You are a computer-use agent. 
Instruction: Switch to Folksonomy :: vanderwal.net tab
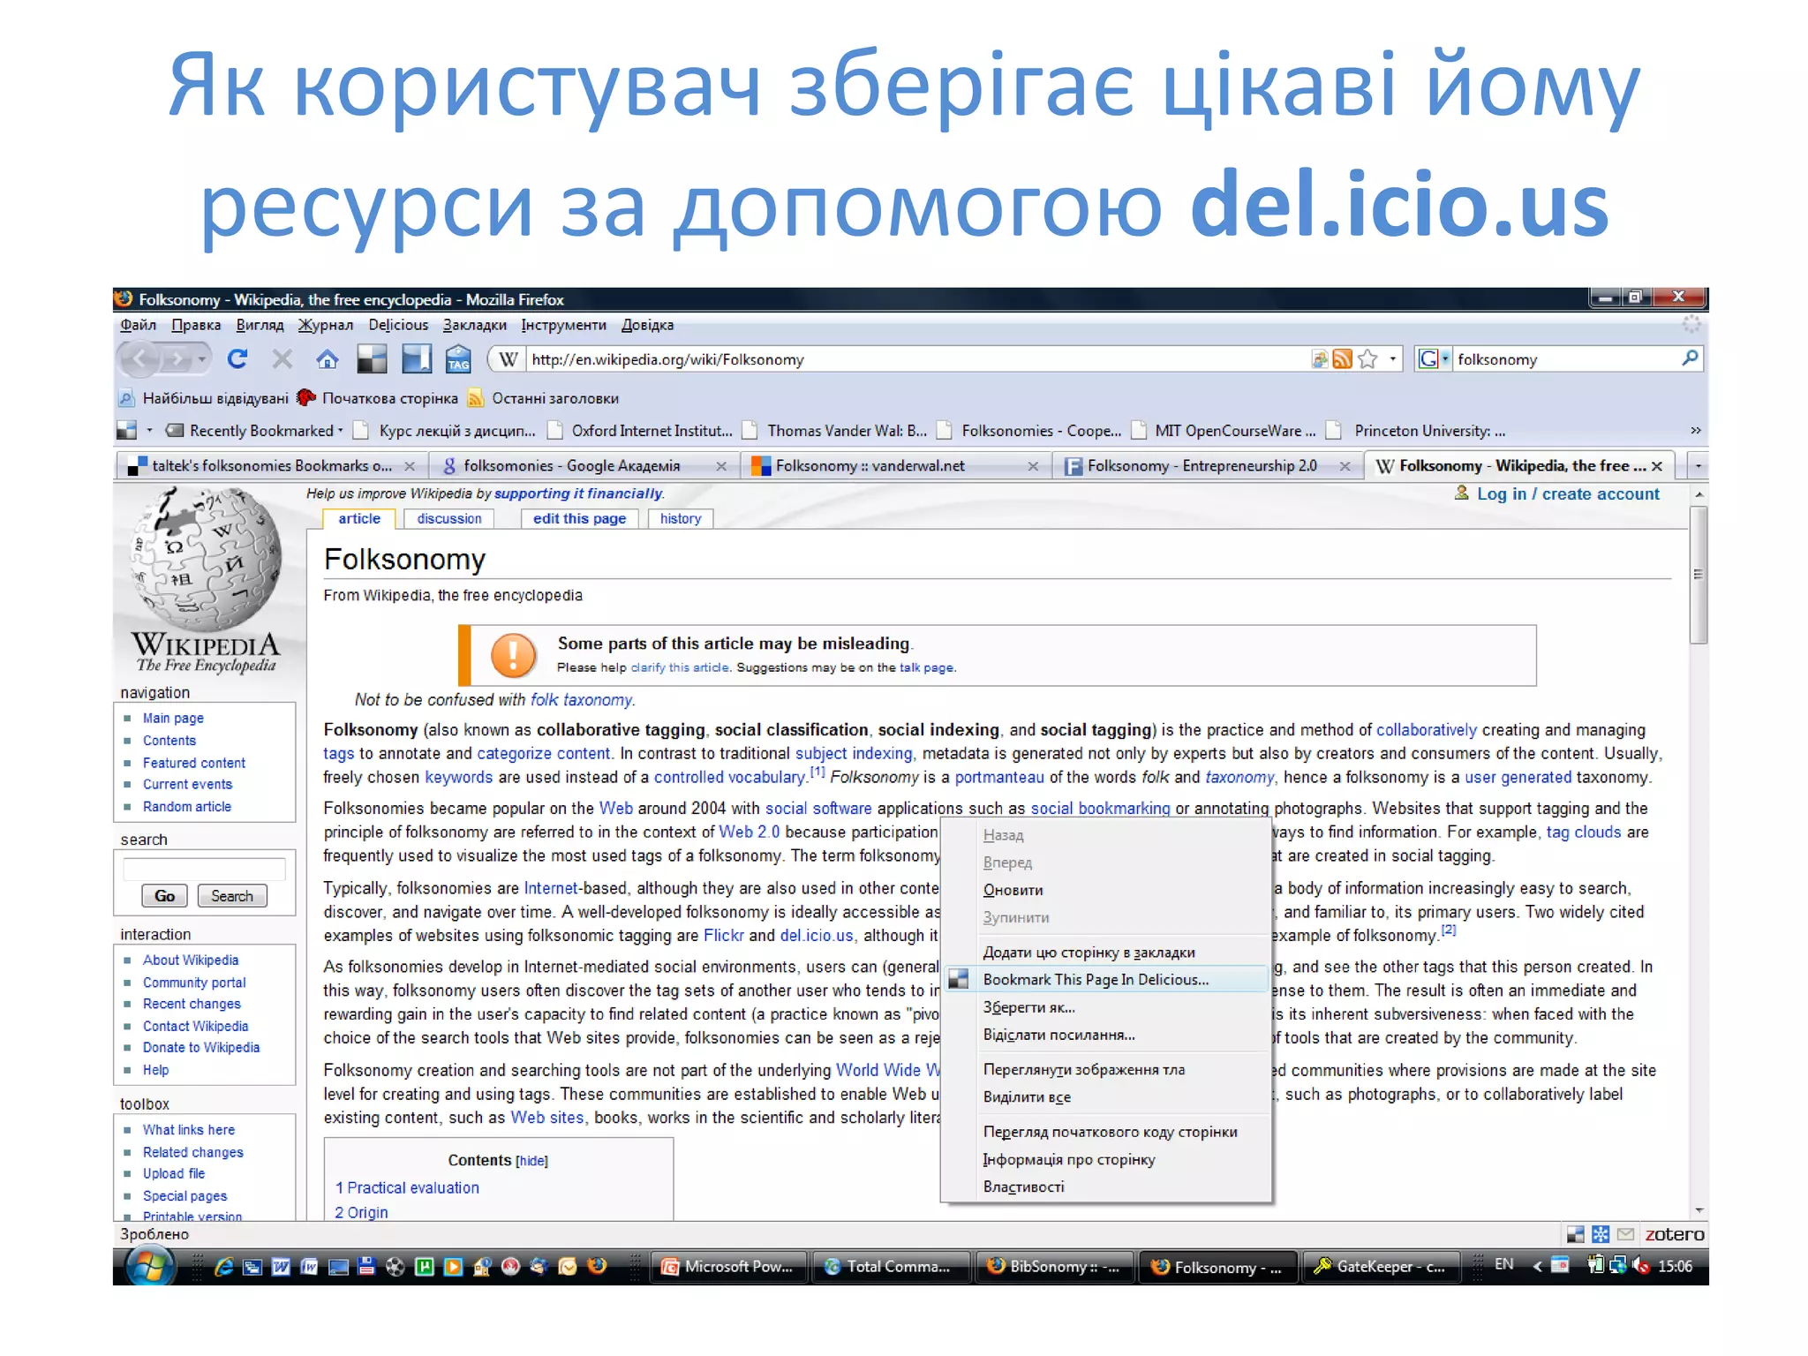[895, 465]
